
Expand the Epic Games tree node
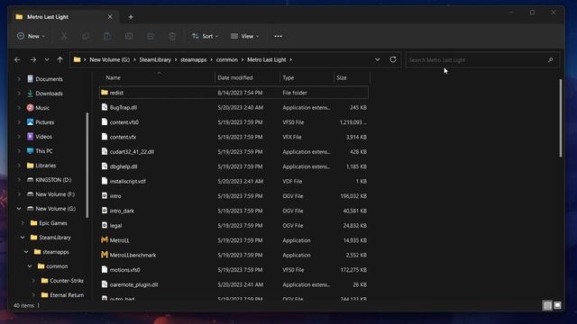click(x=23, y=223)
